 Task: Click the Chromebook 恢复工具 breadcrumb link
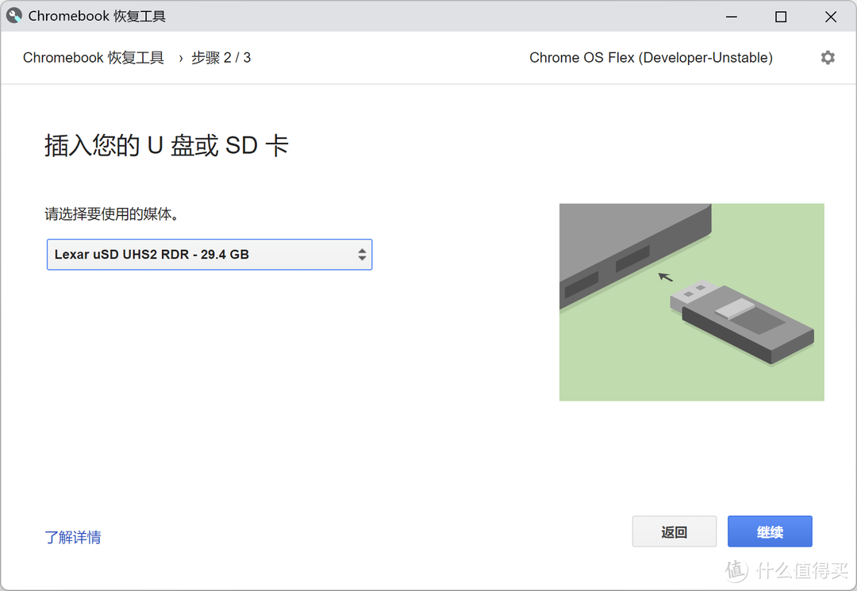[93, 57]
